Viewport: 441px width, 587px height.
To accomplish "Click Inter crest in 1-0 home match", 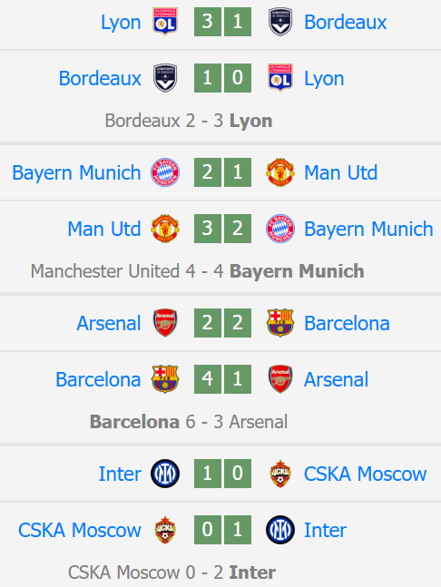I will (x=165, y=474).
